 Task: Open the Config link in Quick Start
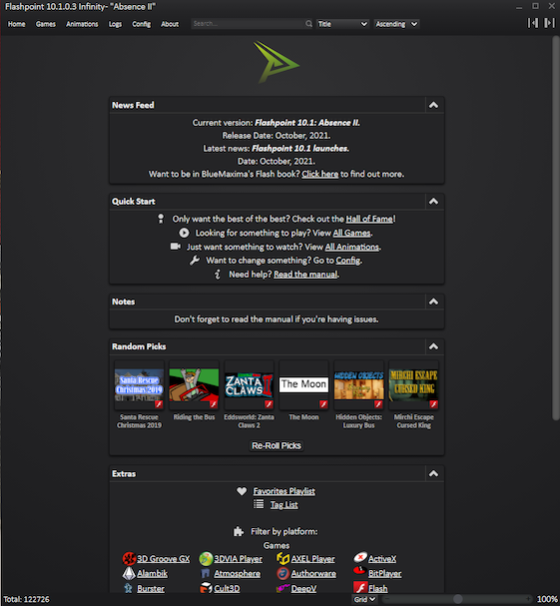point(347,261)
